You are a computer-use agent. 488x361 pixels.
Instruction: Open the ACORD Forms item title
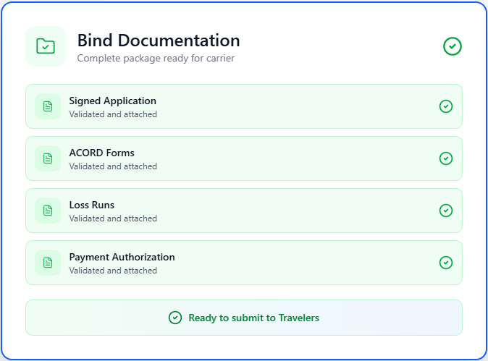pyautogui.click(x=101, y=153)
